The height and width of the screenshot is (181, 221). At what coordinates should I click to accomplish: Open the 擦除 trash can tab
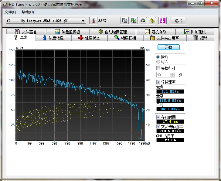click(x=200, y=38)
